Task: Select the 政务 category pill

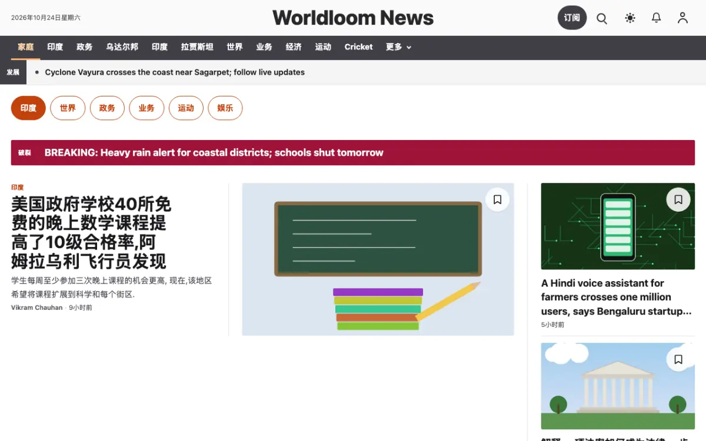Action: tap(107, 108)
